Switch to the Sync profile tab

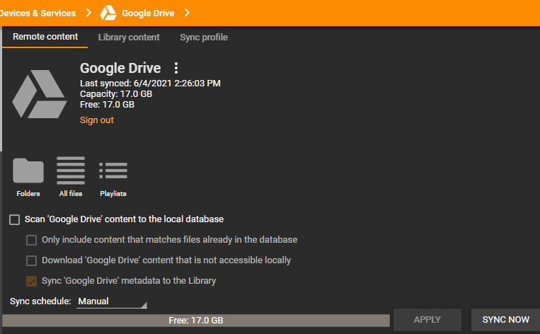pos(204,38)
